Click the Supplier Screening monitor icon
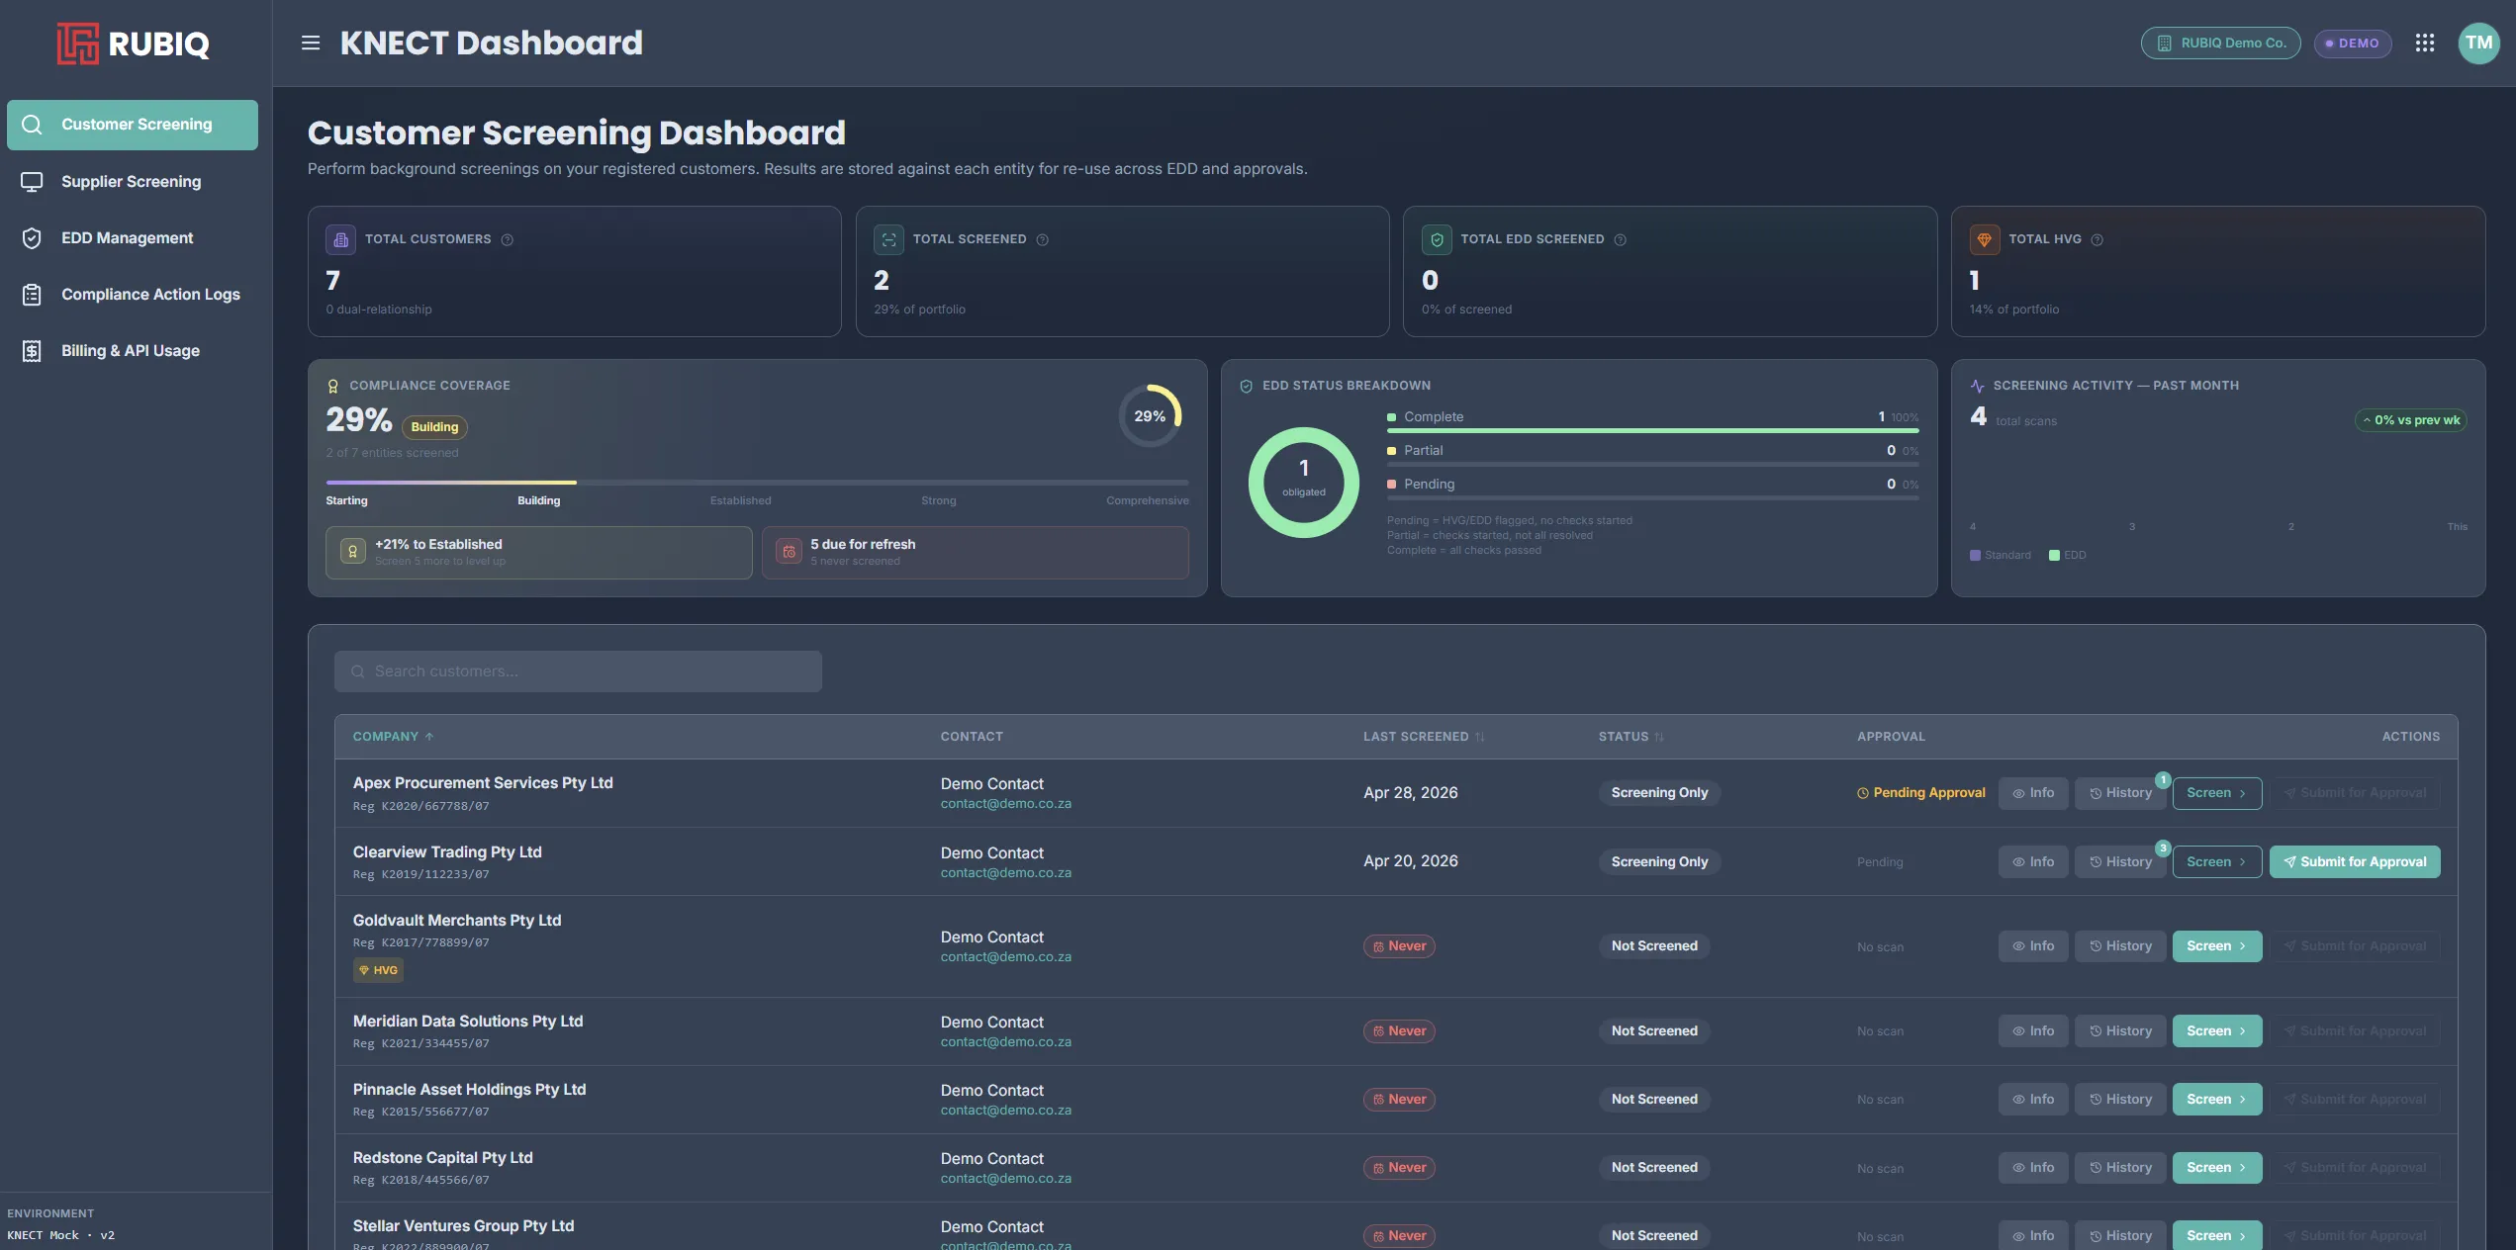Viewport: 2516px width, 1250px height. 32,182
